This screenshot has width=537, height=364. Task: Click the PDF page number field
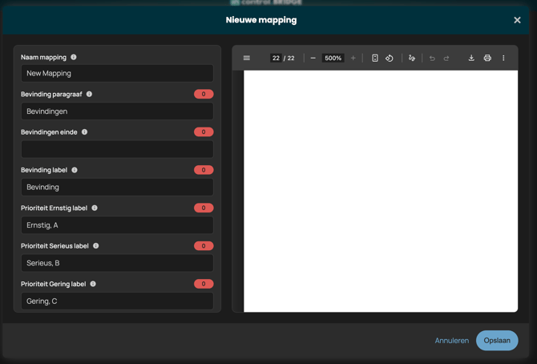click(276, 59)
